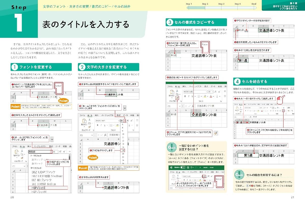Open the font size 18 dropdown in the section 3 ribbon
305x202 pixels.
coord(212,92)
